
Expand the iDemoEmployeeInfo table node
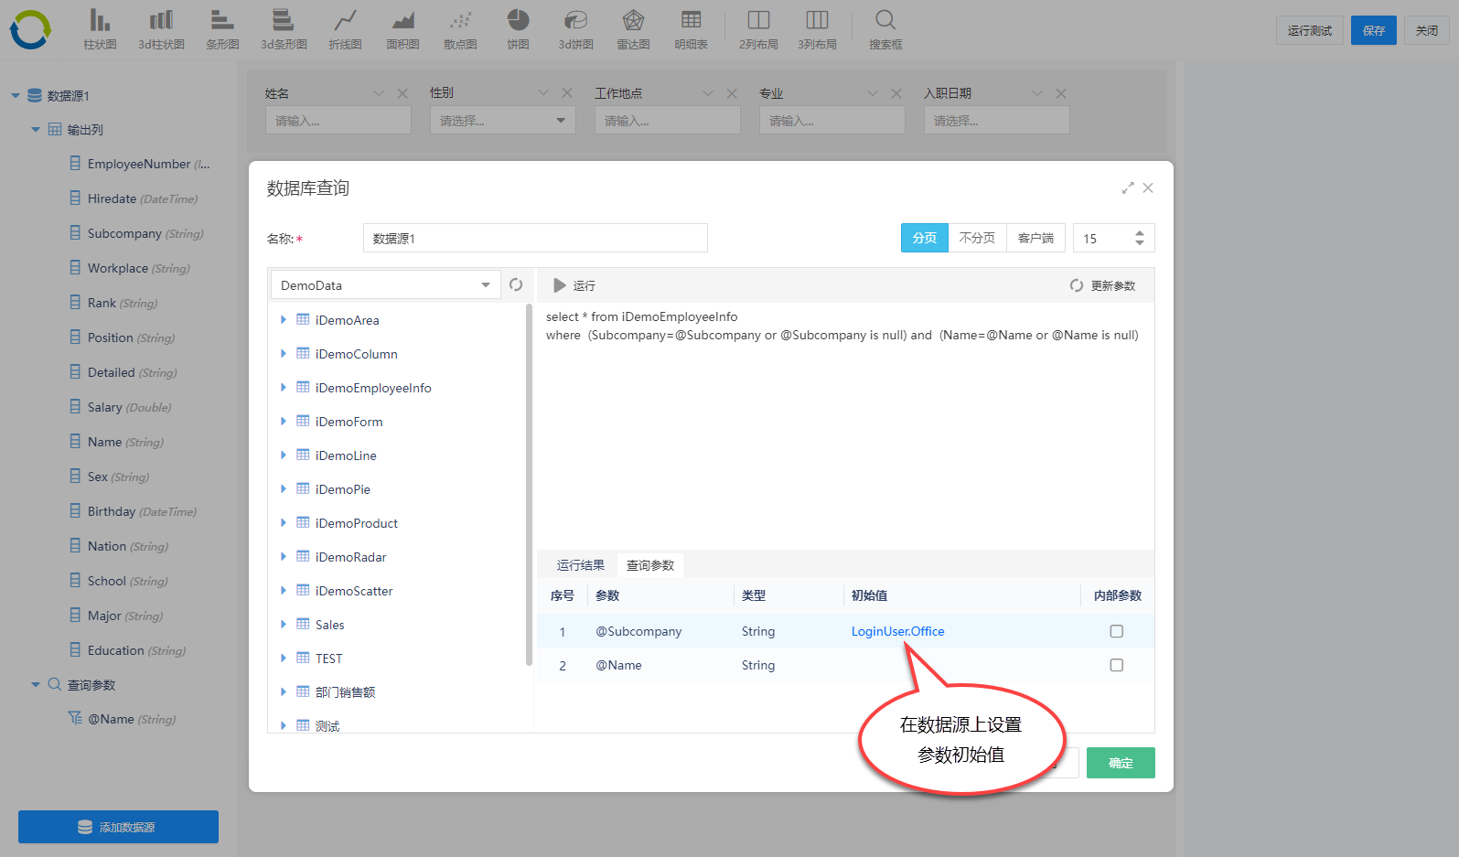click(x=284, y=388)
